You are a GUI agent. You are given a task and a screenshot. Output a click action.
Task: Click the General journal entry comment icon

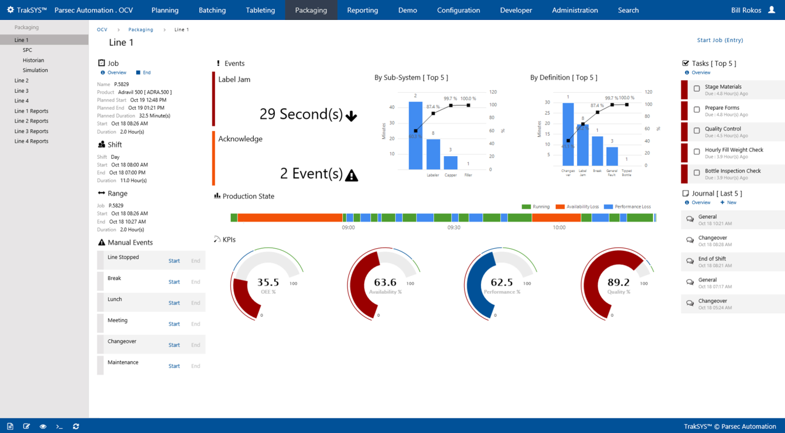point(690,219)
